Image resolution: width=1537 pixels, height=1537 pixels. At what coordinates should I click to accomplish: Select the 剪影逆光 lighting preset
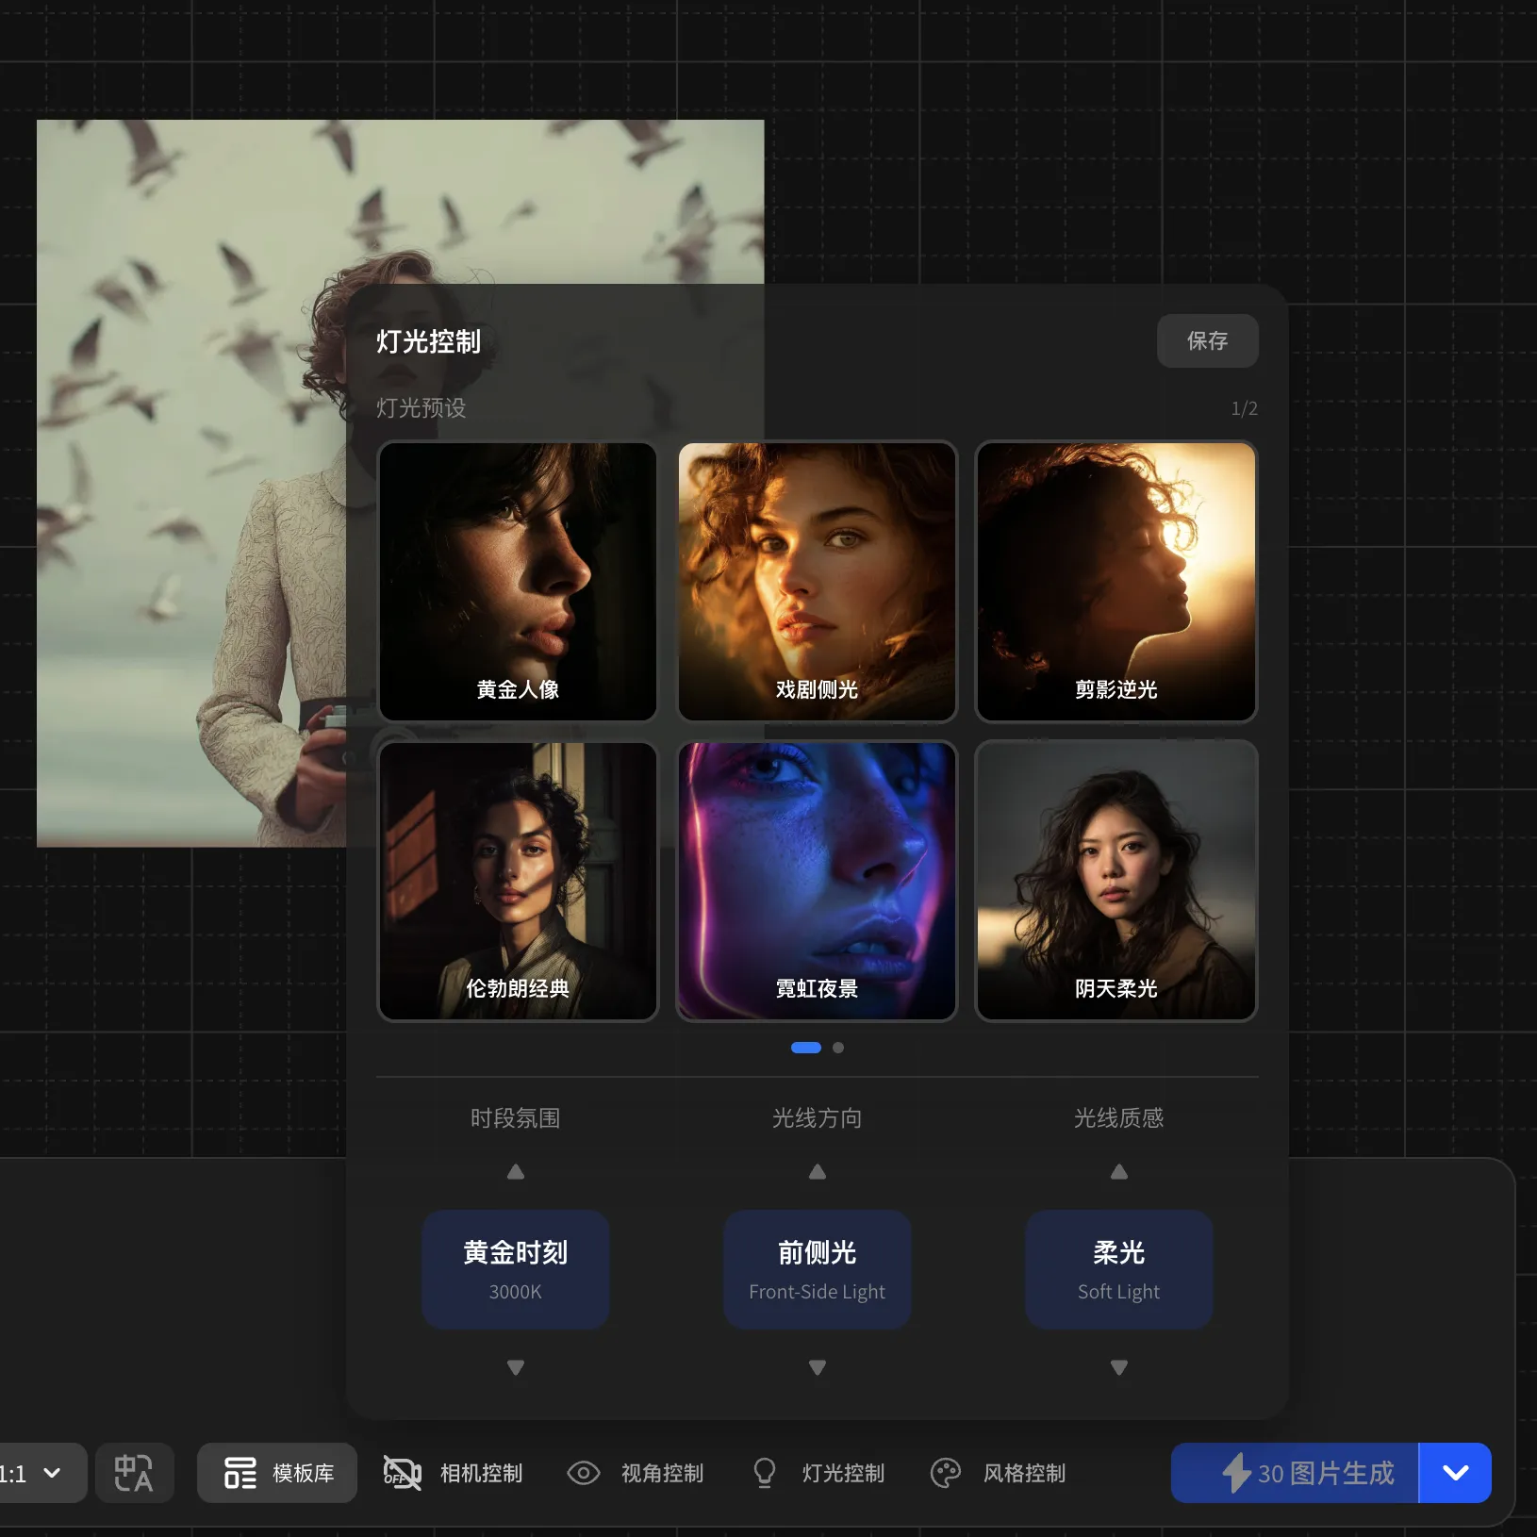coord(1116,582)
